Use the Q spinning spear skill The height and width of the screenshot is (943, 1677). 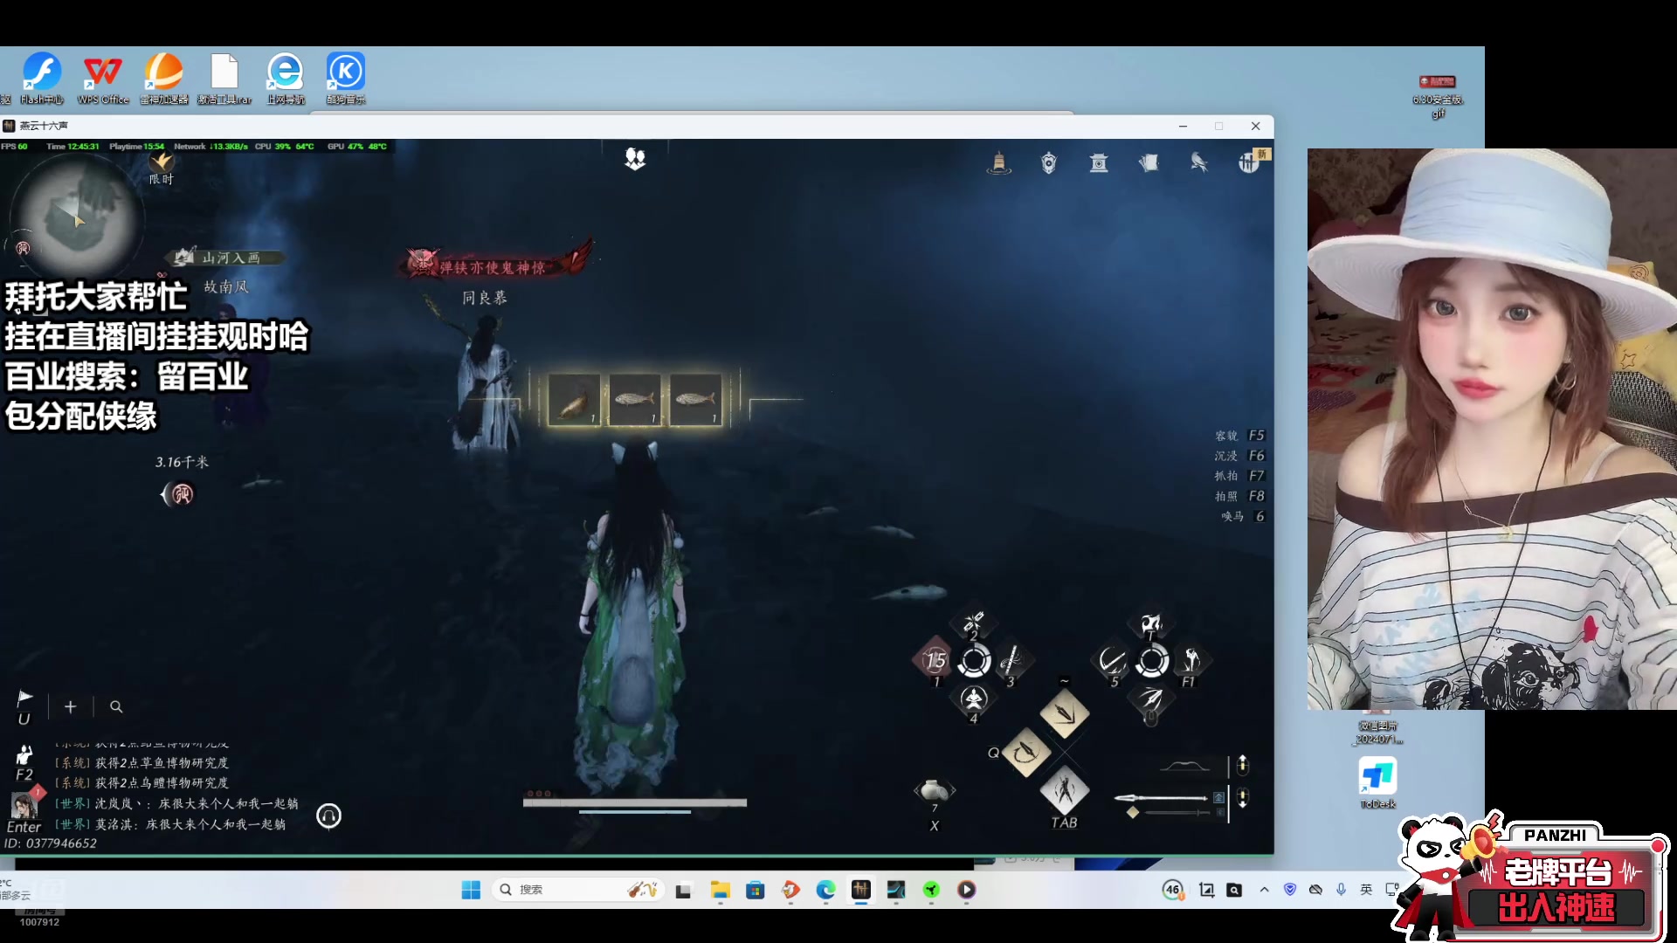(x=1026, y=752)
